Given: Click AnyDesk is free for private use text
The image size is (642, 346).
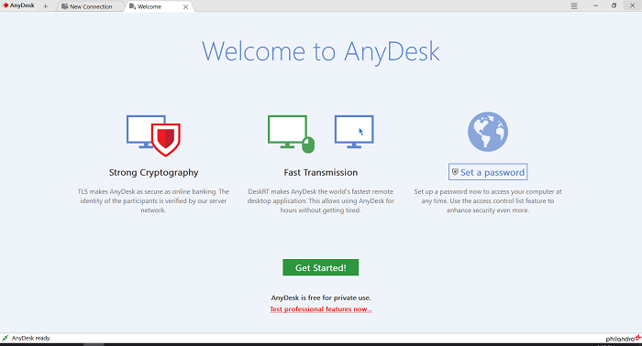Looking at the screenshot, I should tap(321, 297).
